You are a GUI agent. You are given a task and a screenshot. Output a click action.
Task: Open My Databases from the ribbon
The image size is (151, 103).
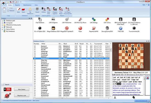(x=30, y=11)
